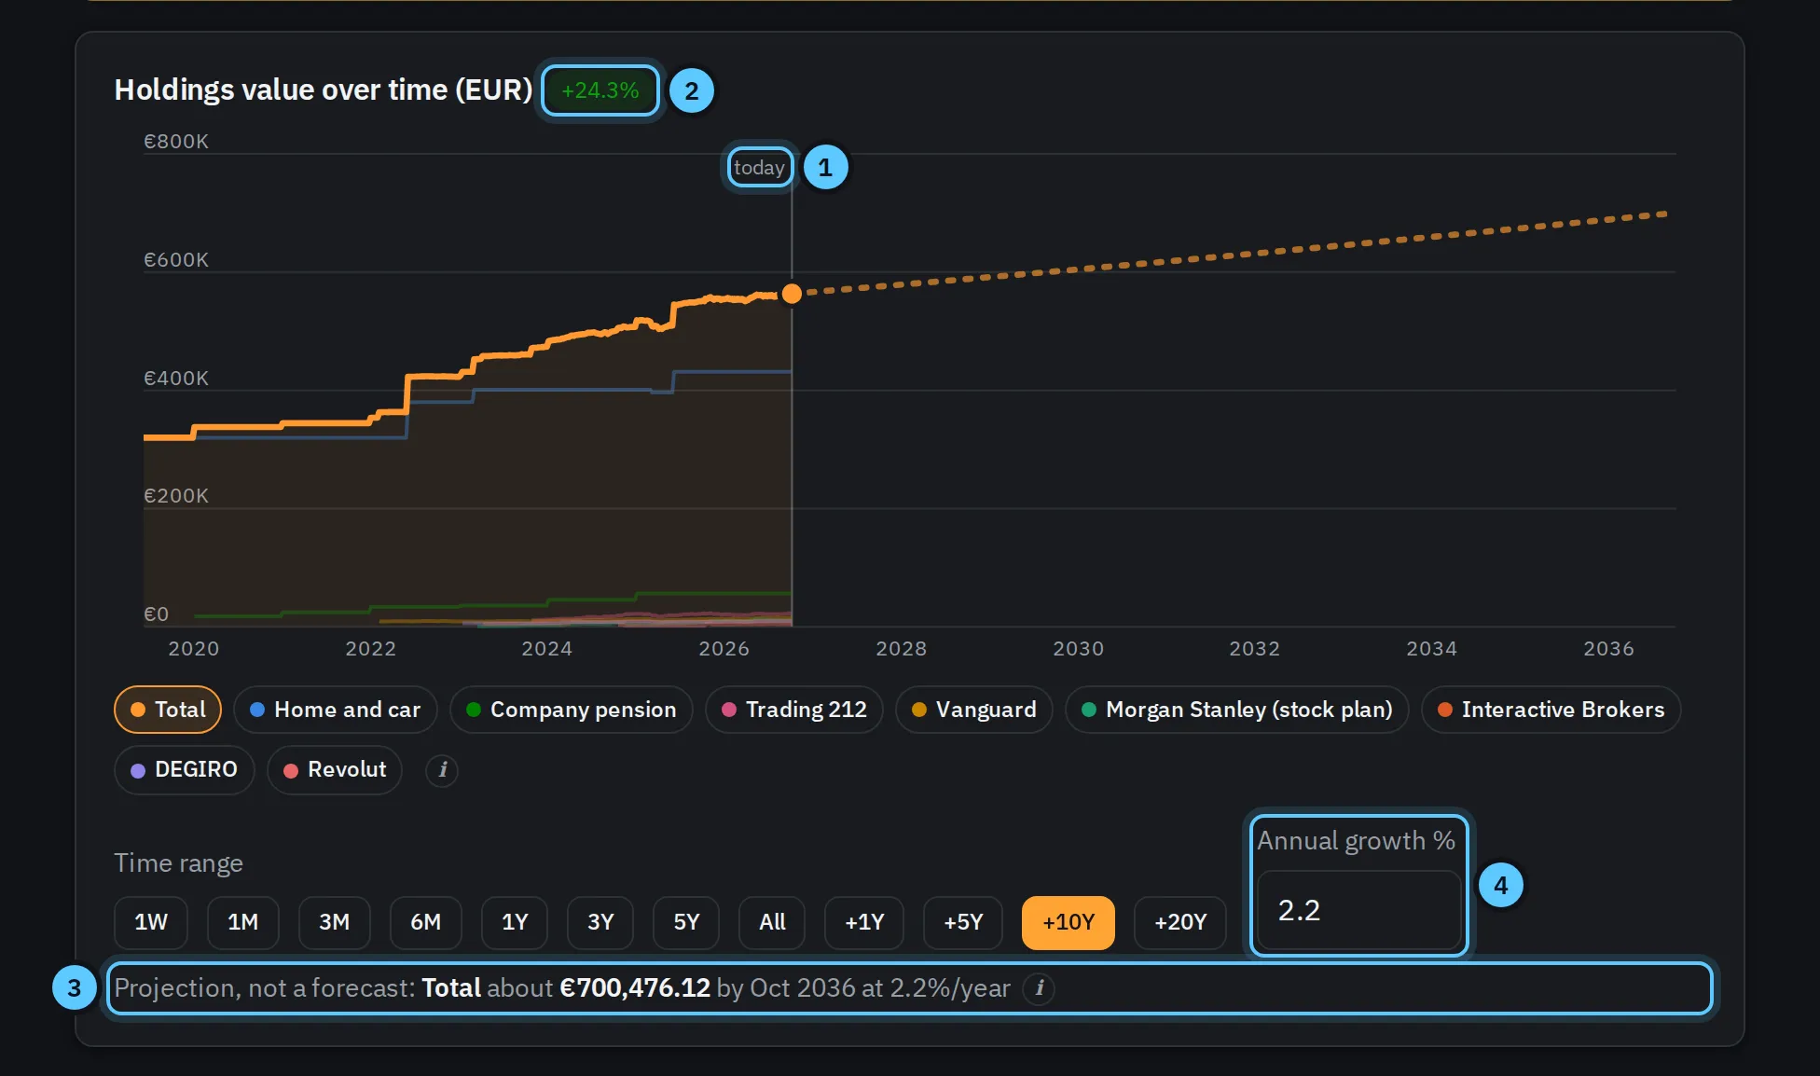Show the All time range

pos(772,923)
